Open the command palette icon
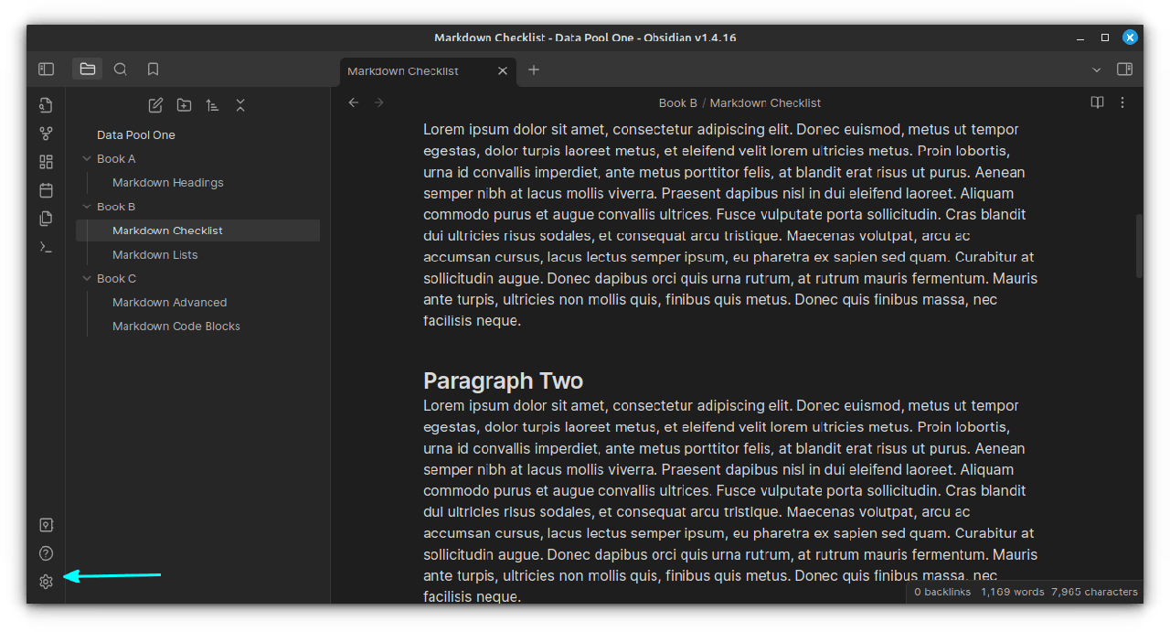 click(46, 247)
